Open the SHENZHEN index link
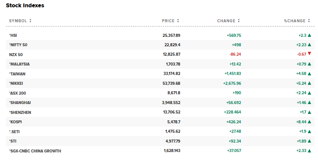Image resolution: width=318 pixels, height=164 pixels. pos(20,112)
